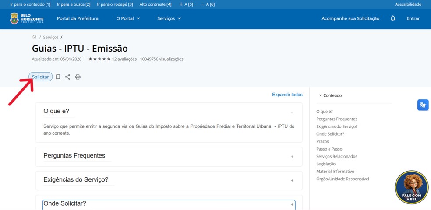Click the Solicitar button

tap(40, 77)
